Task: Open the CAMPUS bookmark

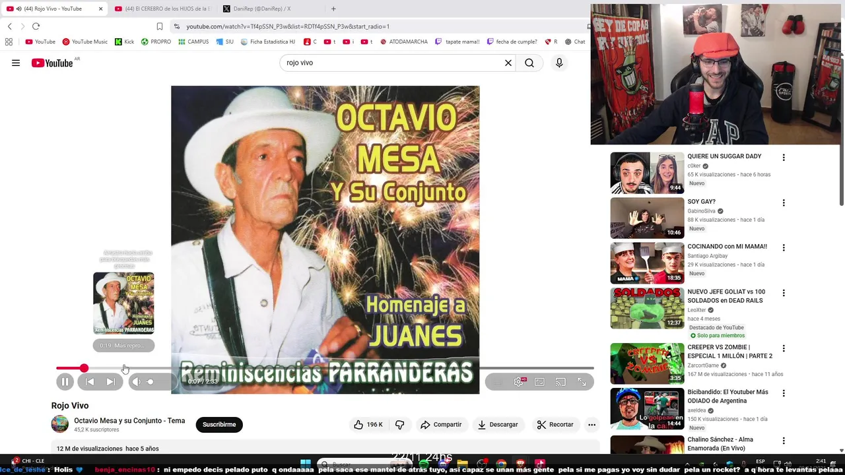Action: coord(193,42)
